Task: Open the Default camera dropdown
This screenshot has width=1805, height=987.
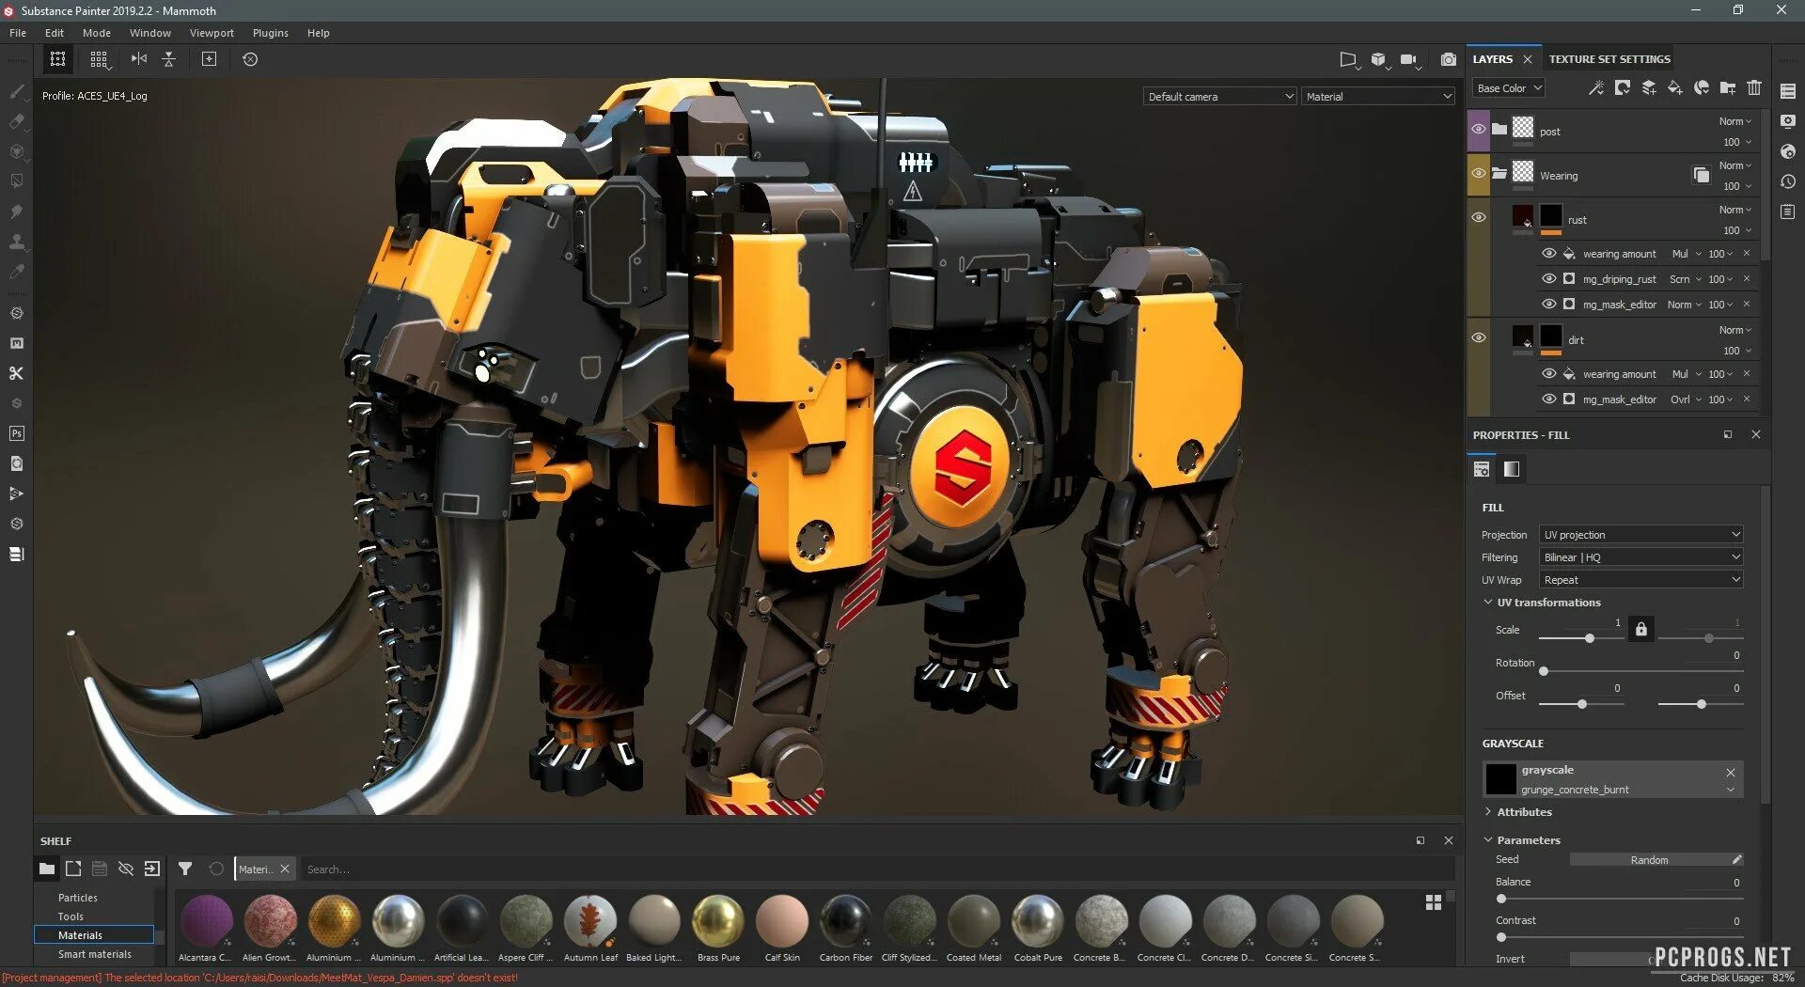Action: (1218, 95)
